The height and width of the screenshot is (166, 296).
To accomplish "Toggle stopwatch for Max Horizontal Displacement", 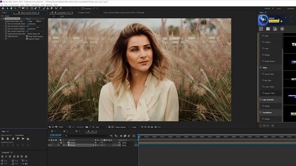I will (x=6, y=26).
